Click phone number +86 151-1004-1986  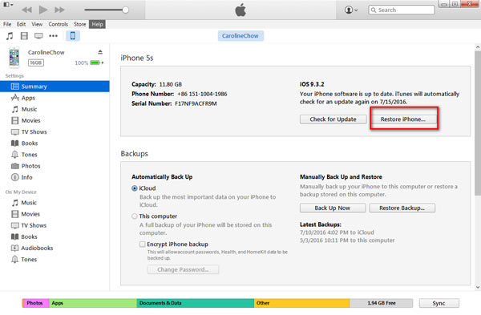coord(202,94)
